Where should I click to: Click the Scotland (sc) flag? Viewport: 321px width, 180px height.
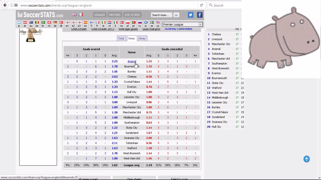click(x=145, y=23)
